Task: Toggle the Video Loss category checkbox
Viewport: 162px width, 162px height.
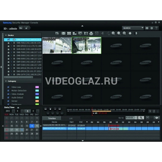Action: (x=8, y=87)
